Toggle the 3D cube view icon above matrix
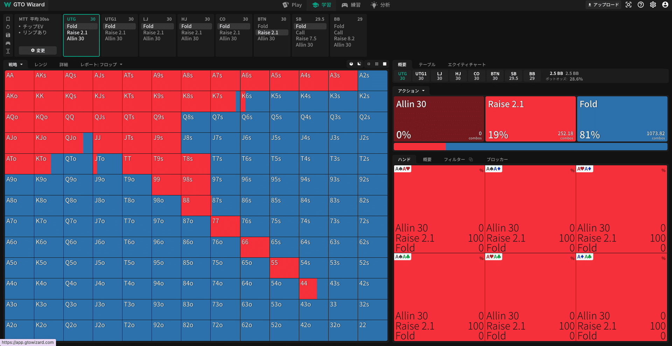This screenshot has width=672, height=346. [351, 64]
